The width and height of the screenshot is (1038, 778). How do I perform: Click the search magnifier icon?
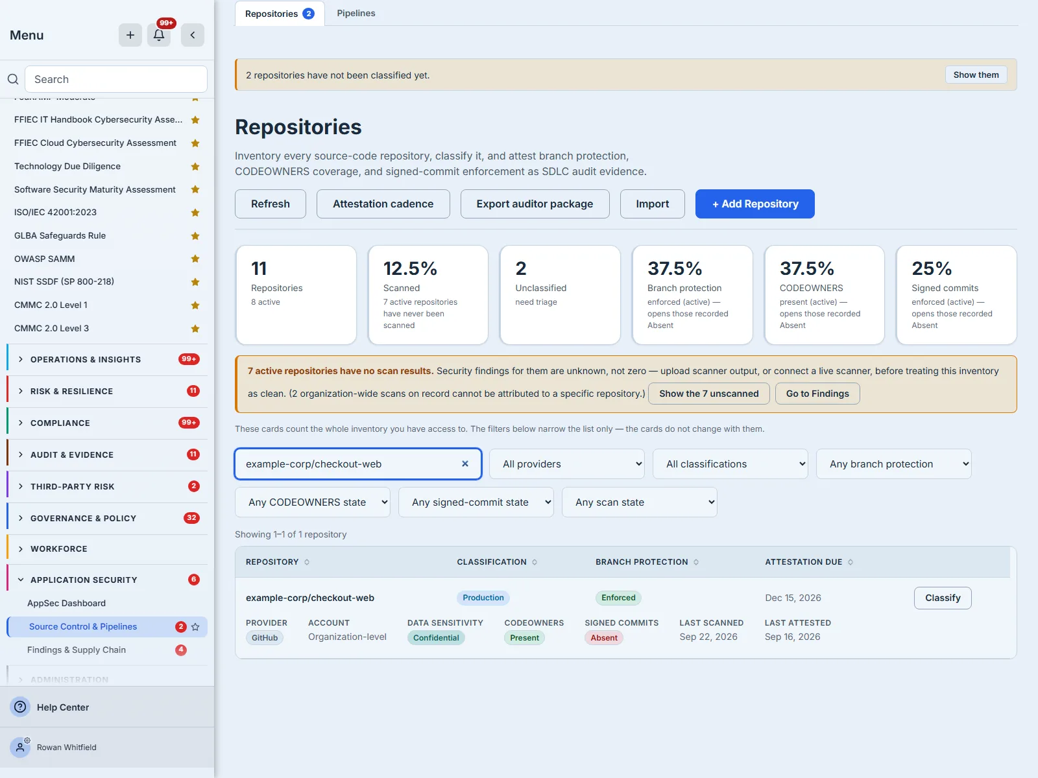pyautogui.click(x=13, y=79)
